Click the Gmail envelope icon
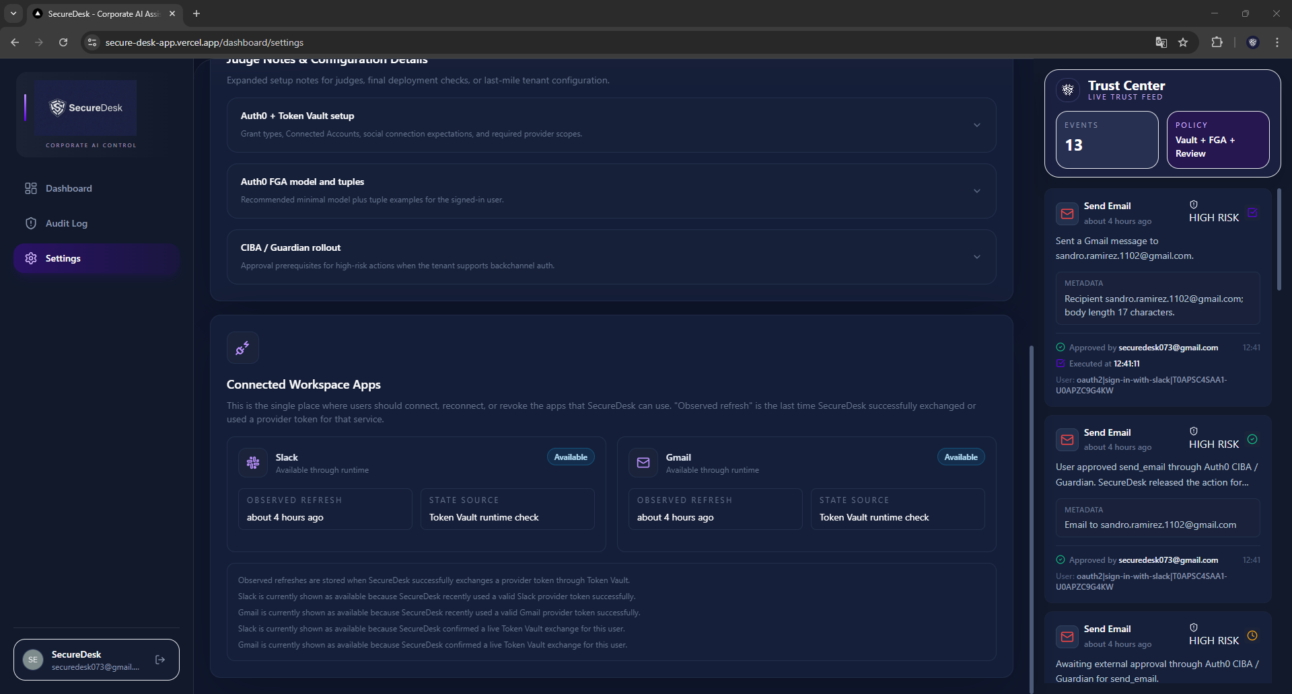Viewport: 1292px width, 694px height. click(643, 463)
